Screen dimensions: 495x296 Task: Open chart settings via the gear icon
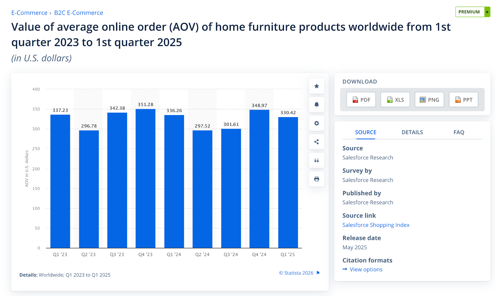click(316, 123)
